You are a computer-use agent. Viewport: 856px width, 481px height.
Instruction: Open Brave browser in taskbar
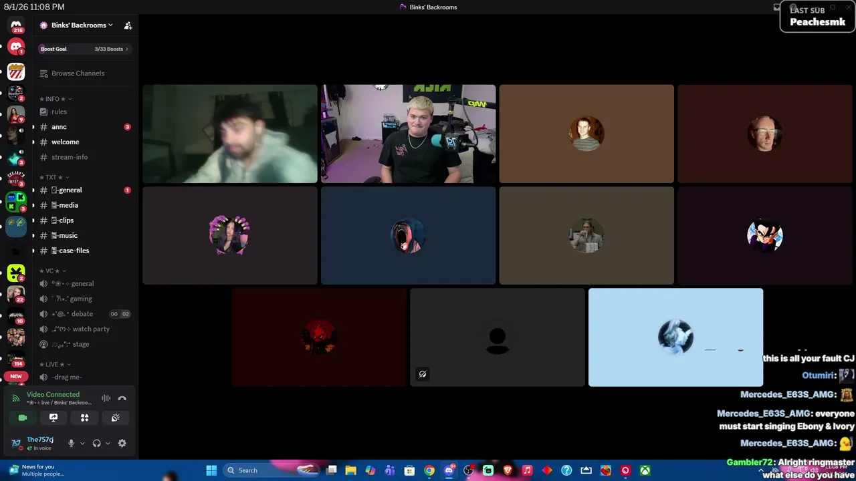coord(508,470)
